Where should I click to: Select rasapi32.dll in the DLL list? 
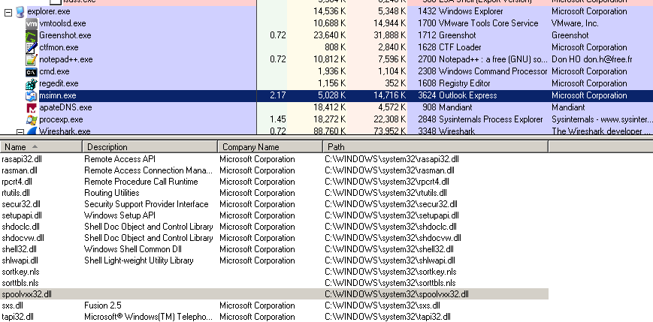pyautogui.click(x=274, y=159)
